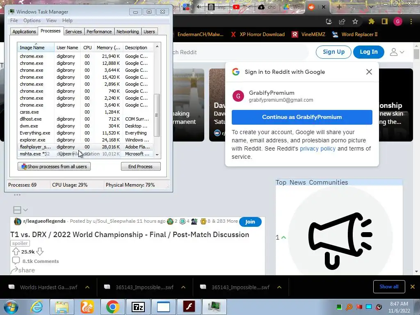Open Reddit user account dropdown

click(x=397, y=52)
